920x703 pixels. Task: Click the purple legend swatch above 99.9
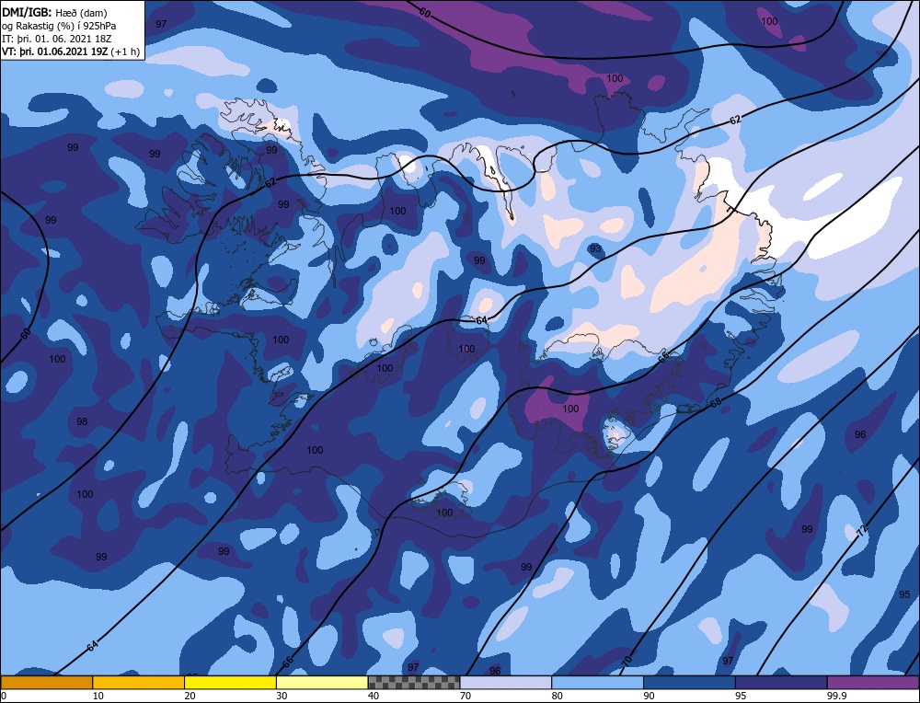click(x=873, y=682)
